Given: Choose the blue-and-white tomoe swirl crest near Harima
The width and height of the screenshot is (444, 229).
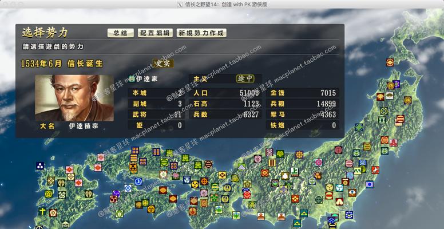Looking at the screenshot, I should [x=187, y=180].
